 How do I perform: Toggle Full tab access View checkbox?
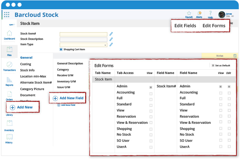pos(151,100)
